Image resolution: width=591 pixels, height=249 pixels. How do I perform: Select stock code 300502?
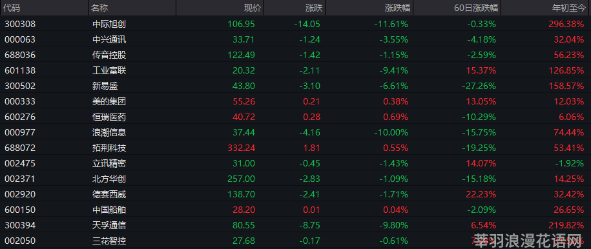tap(20, 86)
